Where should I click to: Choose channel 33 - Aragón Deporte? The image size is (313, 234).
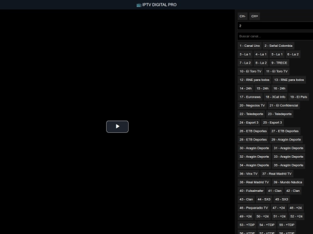point(289,157)
